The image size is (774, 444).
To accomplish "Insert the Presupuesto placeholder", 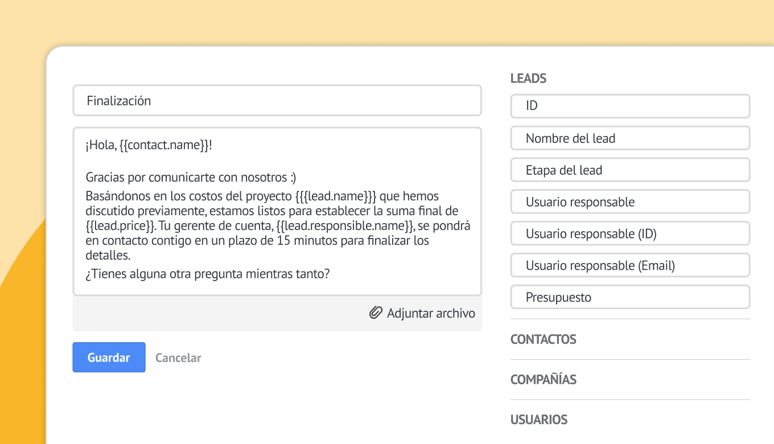I will point(630,298).
